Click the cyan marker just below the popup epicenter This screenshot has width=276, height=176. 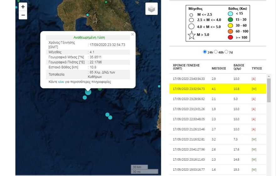click(85, 97)
